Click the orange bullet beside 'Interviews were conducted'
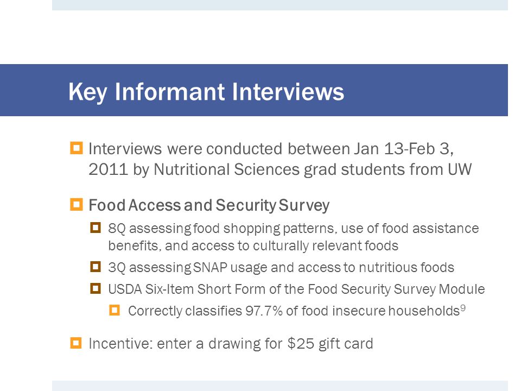521x391 pixels. click(x=76, y=148)
